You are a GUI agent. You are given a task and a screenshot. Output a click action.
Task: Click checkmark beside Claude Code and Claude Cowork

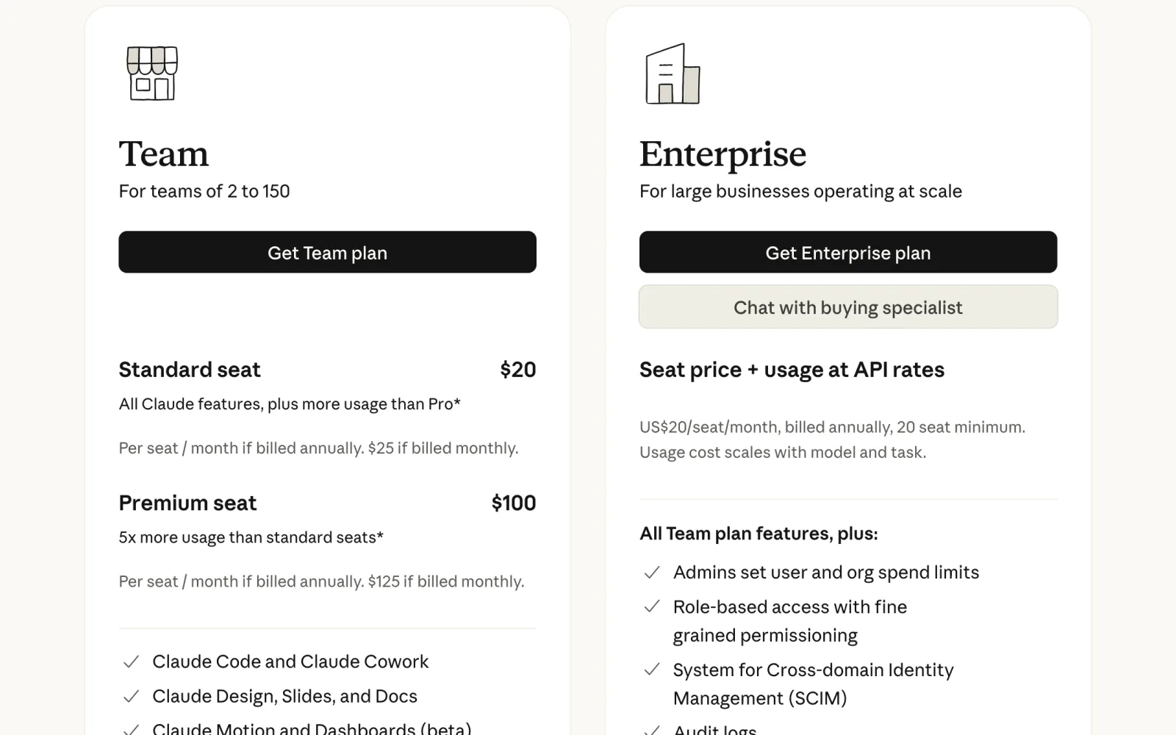[132, 662]
